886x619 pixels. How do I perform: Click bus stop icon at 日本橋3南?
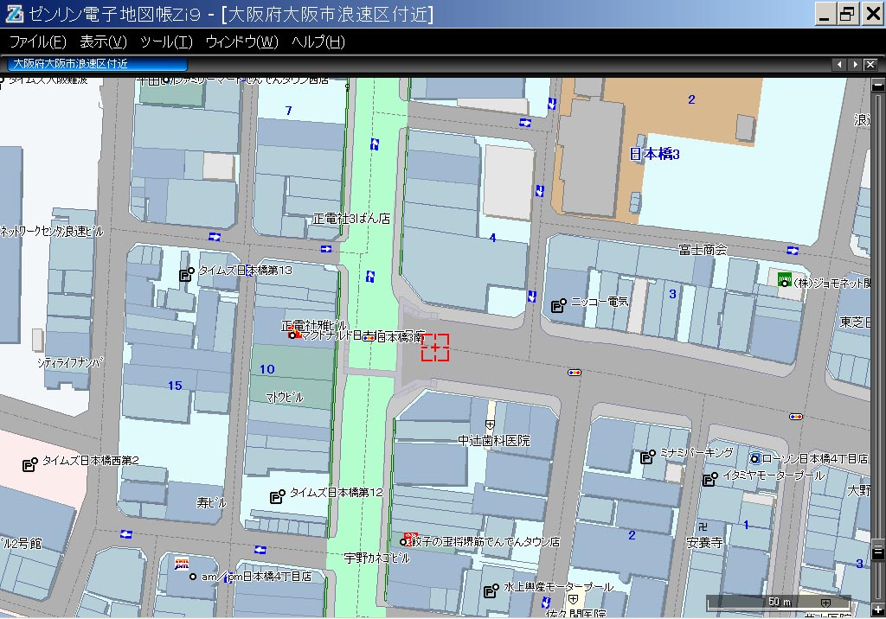pos(369,338)
